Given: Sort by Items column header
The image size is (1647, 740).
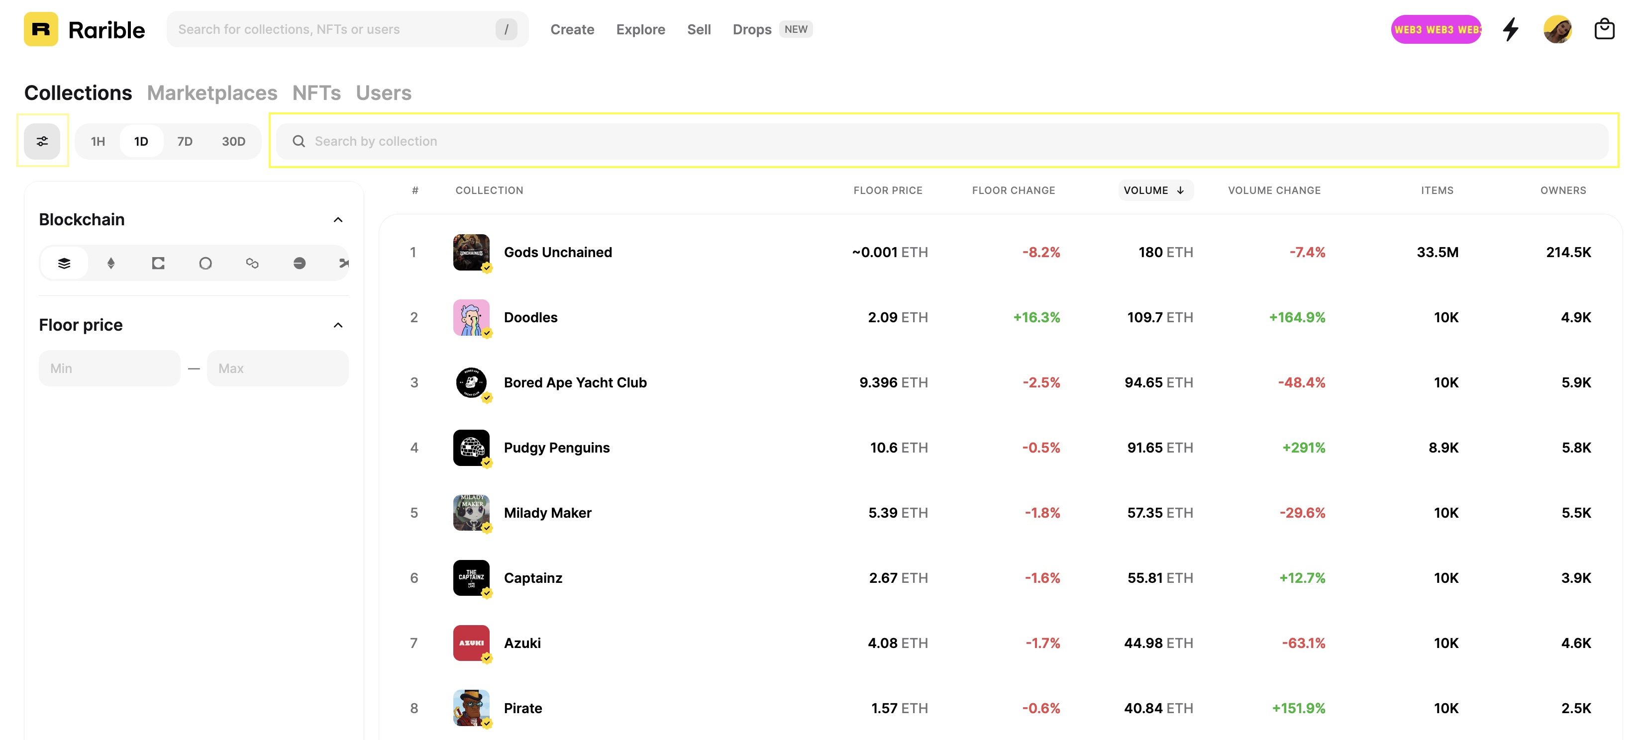Looking at the screenshot, I should pos(1438,190).
